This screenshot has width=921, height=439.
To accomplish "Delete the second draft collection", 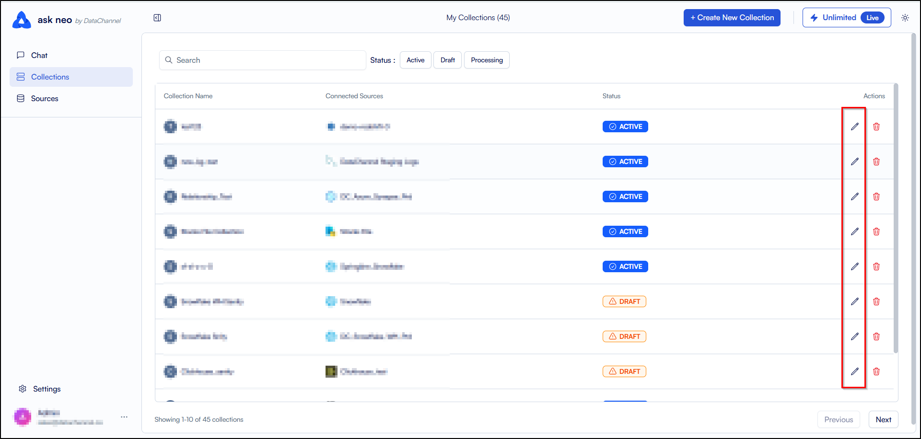I will (876, 336).
